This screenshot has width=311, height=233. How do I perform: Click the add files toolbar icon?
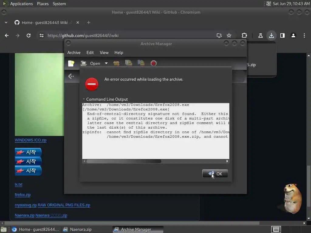pyautogui.click(x=128, y=63)
